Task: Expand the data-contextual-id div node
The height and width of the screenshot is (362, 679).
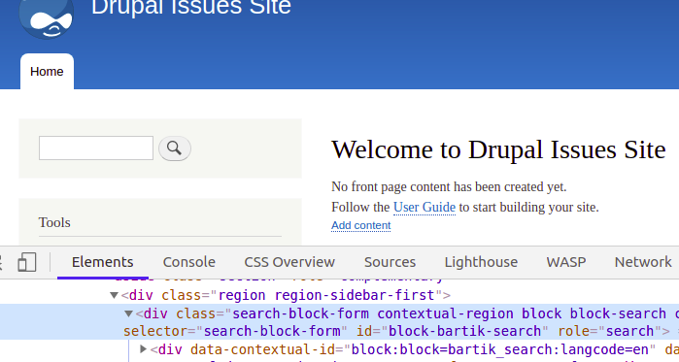Action: click(x=143, y=349)
